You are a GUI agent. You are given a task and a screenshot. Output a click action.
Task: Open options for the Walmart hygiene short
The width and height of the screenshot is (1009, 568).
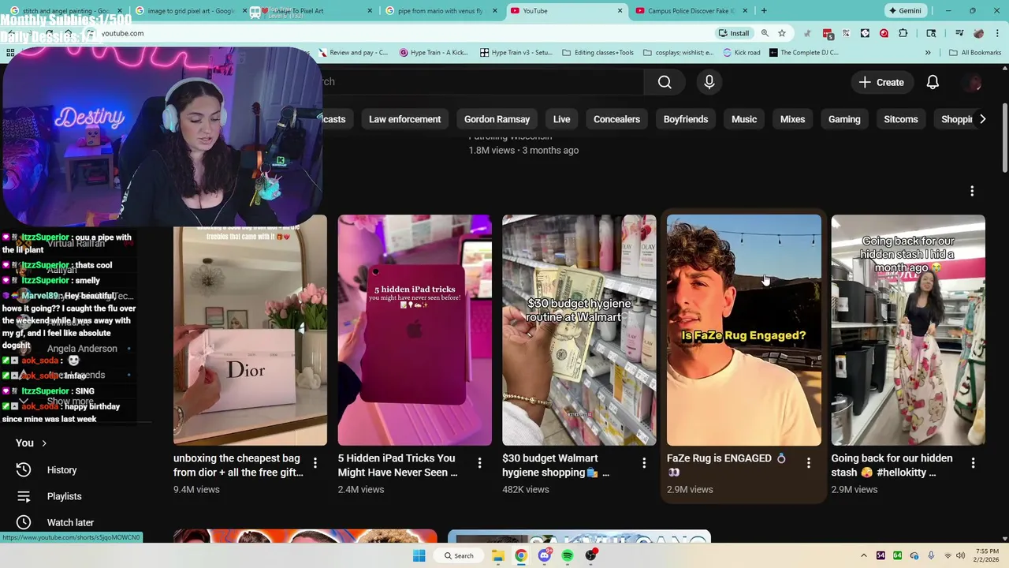click(643, 462)
